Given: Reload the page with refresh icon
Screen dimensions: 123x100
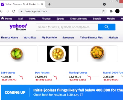Looking at the screenshot, I should click(x=14, y=11).
